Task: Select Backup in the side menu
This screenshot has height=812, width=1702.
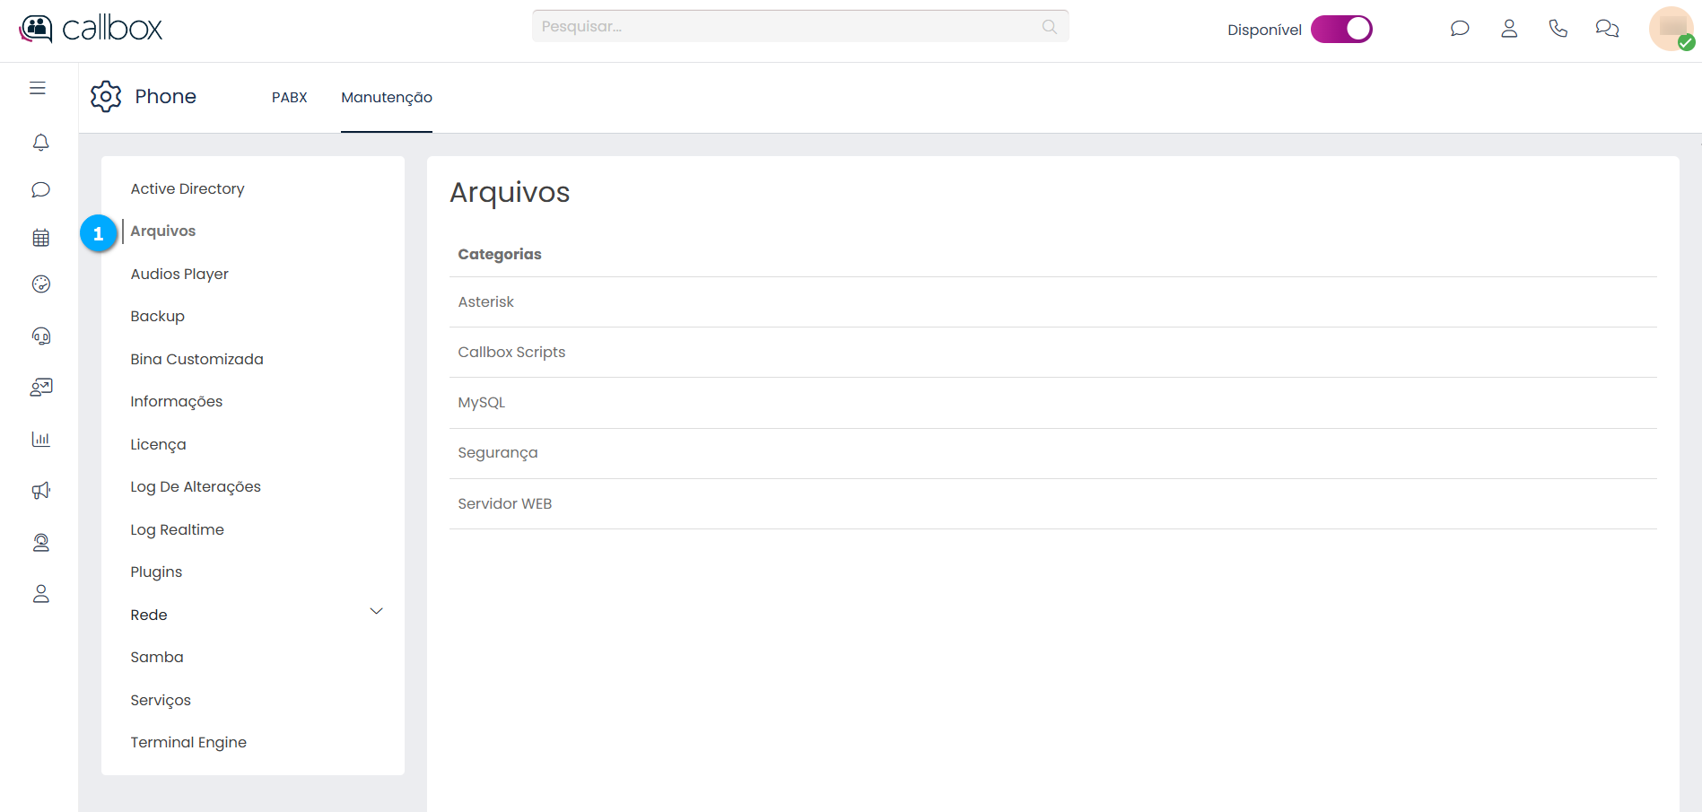Action: (x=158, y=317)
